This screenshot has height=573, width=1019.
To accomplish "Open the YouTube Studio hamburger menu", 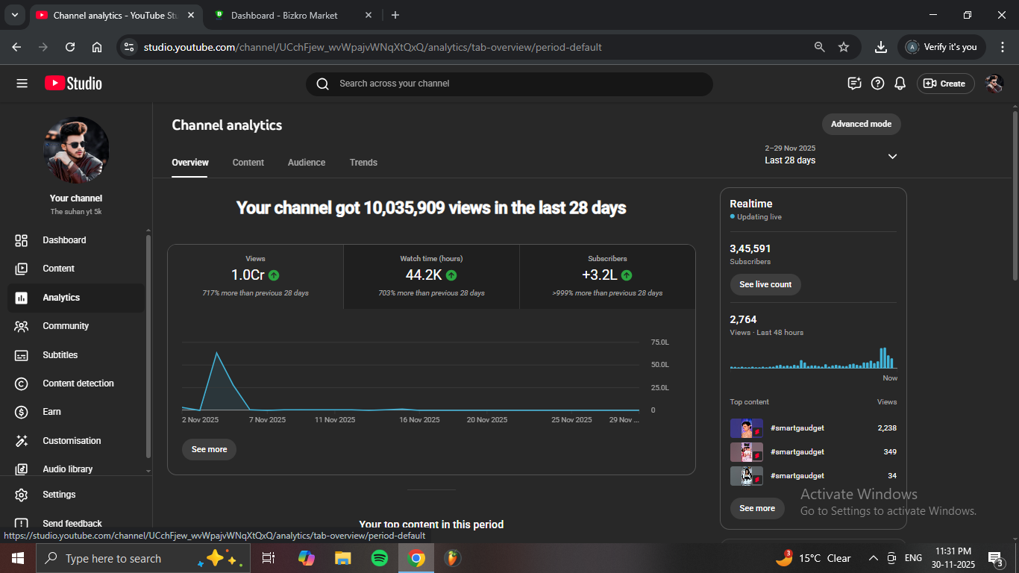I will (22, 84).
